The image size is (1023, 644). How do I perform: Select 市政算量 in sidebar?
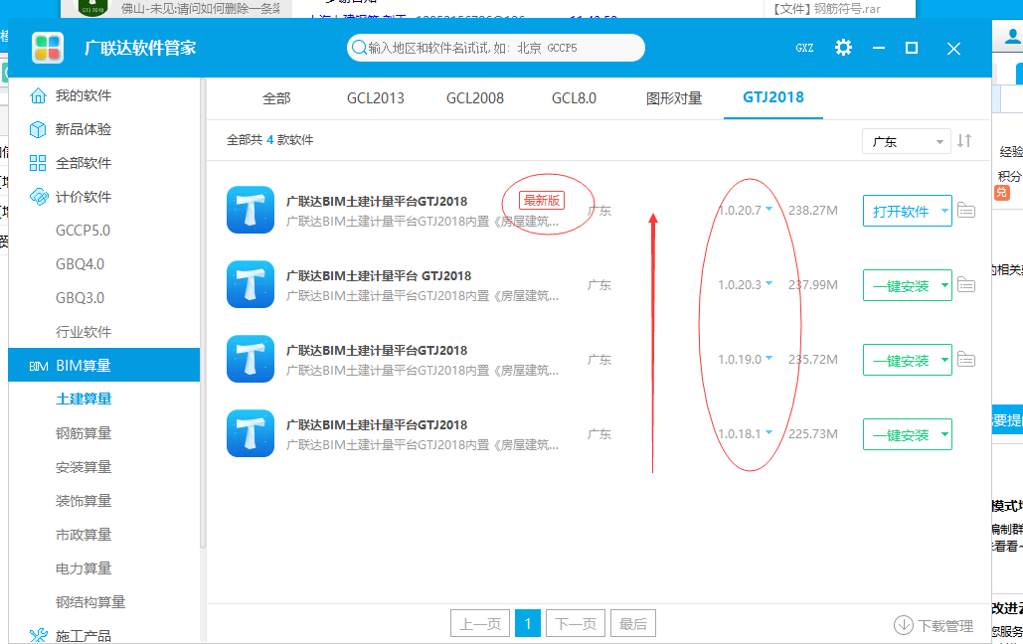(x=84, y=535)
